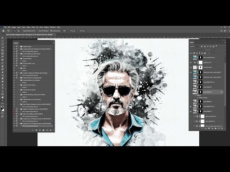This screenshot has width=230, height=172.
Task: Open the Image menu
Action: click(x=13, y=27)
